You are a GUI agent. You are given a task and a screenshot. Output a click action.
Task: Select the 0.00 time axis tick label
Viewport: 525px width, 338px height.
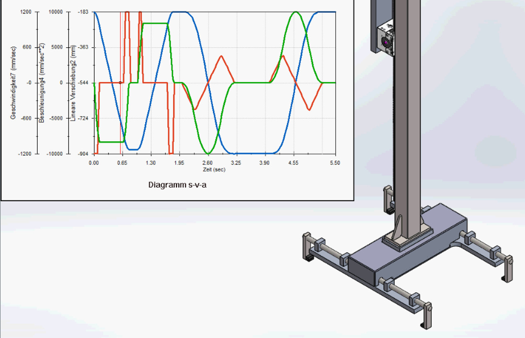(94, 163)
